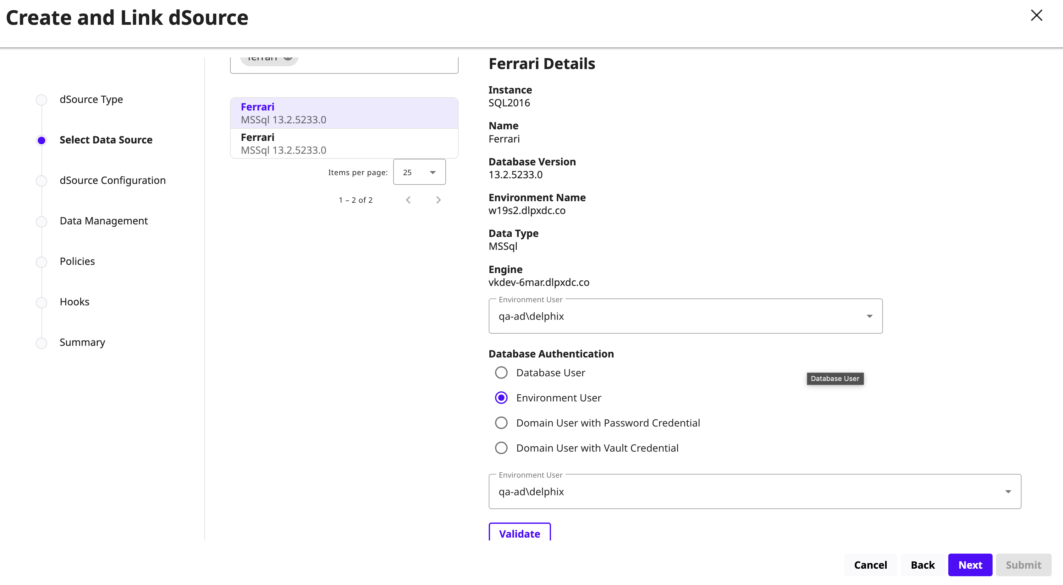Click the greyed-out Submit button

[x=1023, y=565]
